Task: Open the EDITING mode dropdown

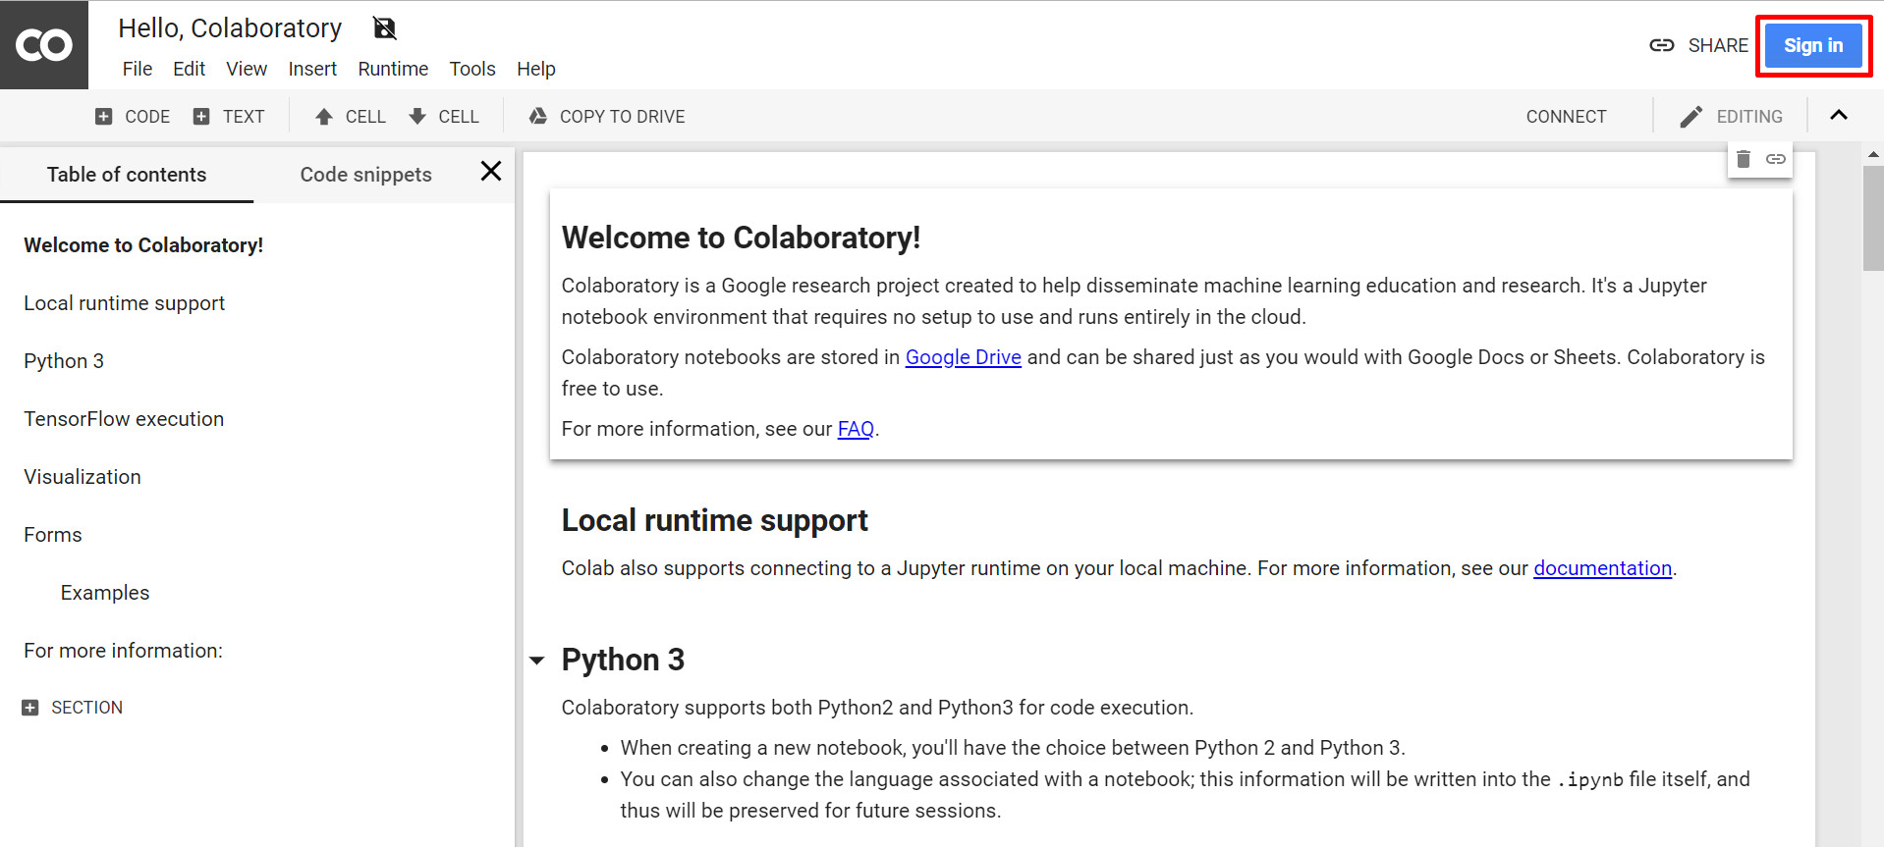Action: 1731,117
